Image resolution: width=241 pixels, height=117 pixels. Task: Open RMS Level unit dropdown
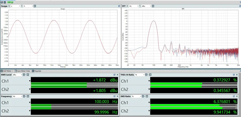(17, 75)
